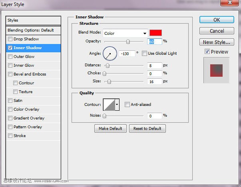Uncheck the Inner Shadow checkbox
The height and width of the screenshot is (187, 241).
coord(10,48)
